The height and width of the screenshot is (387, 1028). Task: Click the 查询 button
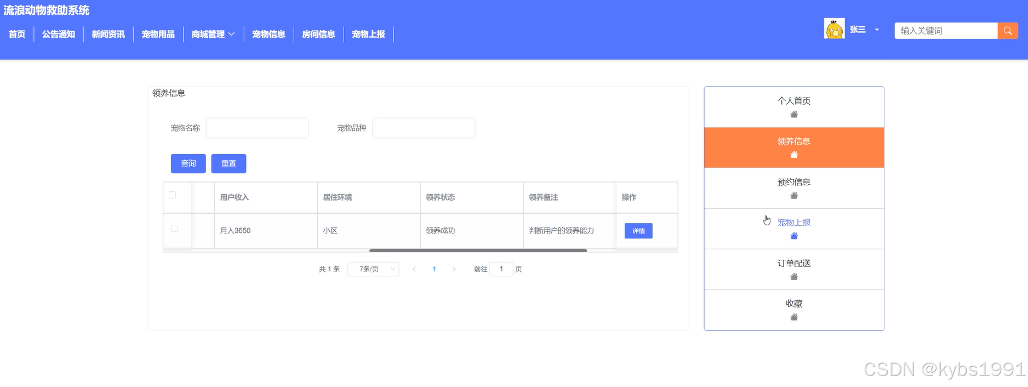189,163
